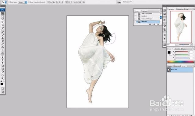This screenshot has width=195, height=116.
Task: Enable the Auto-Select checkbox
Action: pyautogui.click(x=9, y=2)
